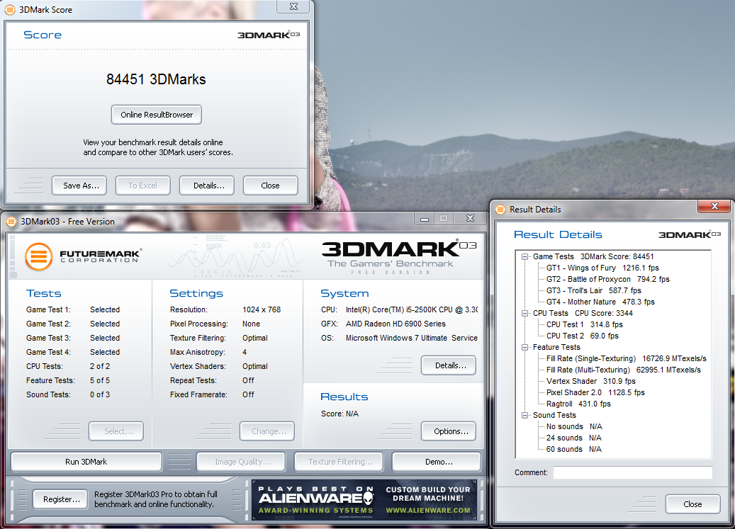735x529 pixels.
Task: Open the Results Options button
Action: pos(449,431)
